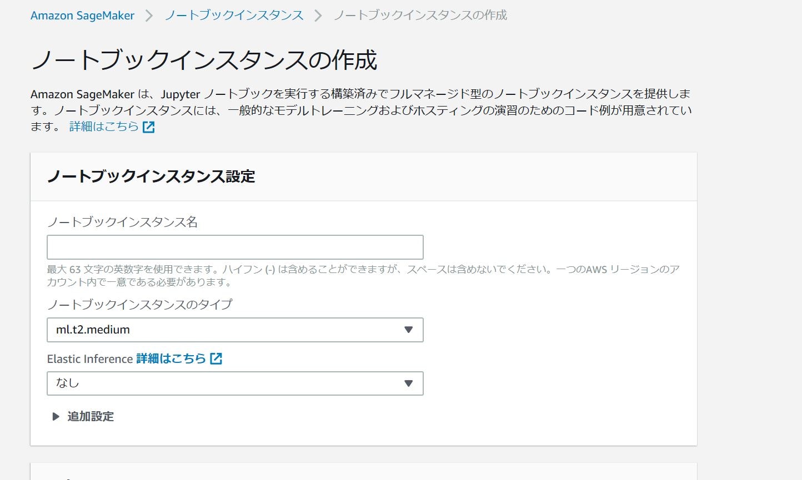The height and width of the screenshot is (480, 802).
Task: Click the ノートブックインスタンス名 field label
Action: (122, 222)
